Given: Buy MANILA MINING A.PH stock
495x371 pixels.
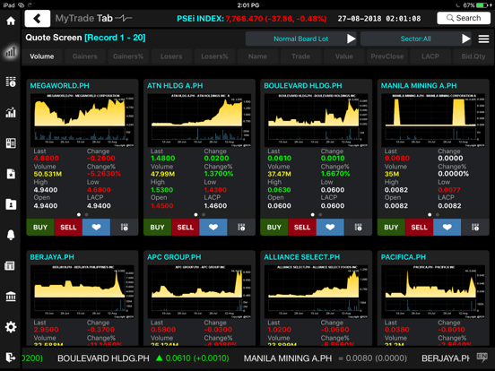Looking at the screenshot, I should click(x=391, y=227).
